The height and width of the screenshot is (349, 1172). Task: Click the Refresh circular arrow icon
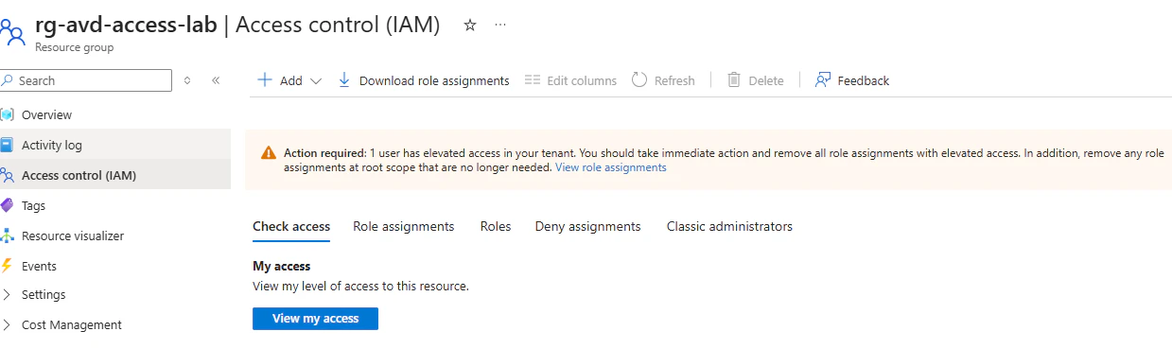639,80
